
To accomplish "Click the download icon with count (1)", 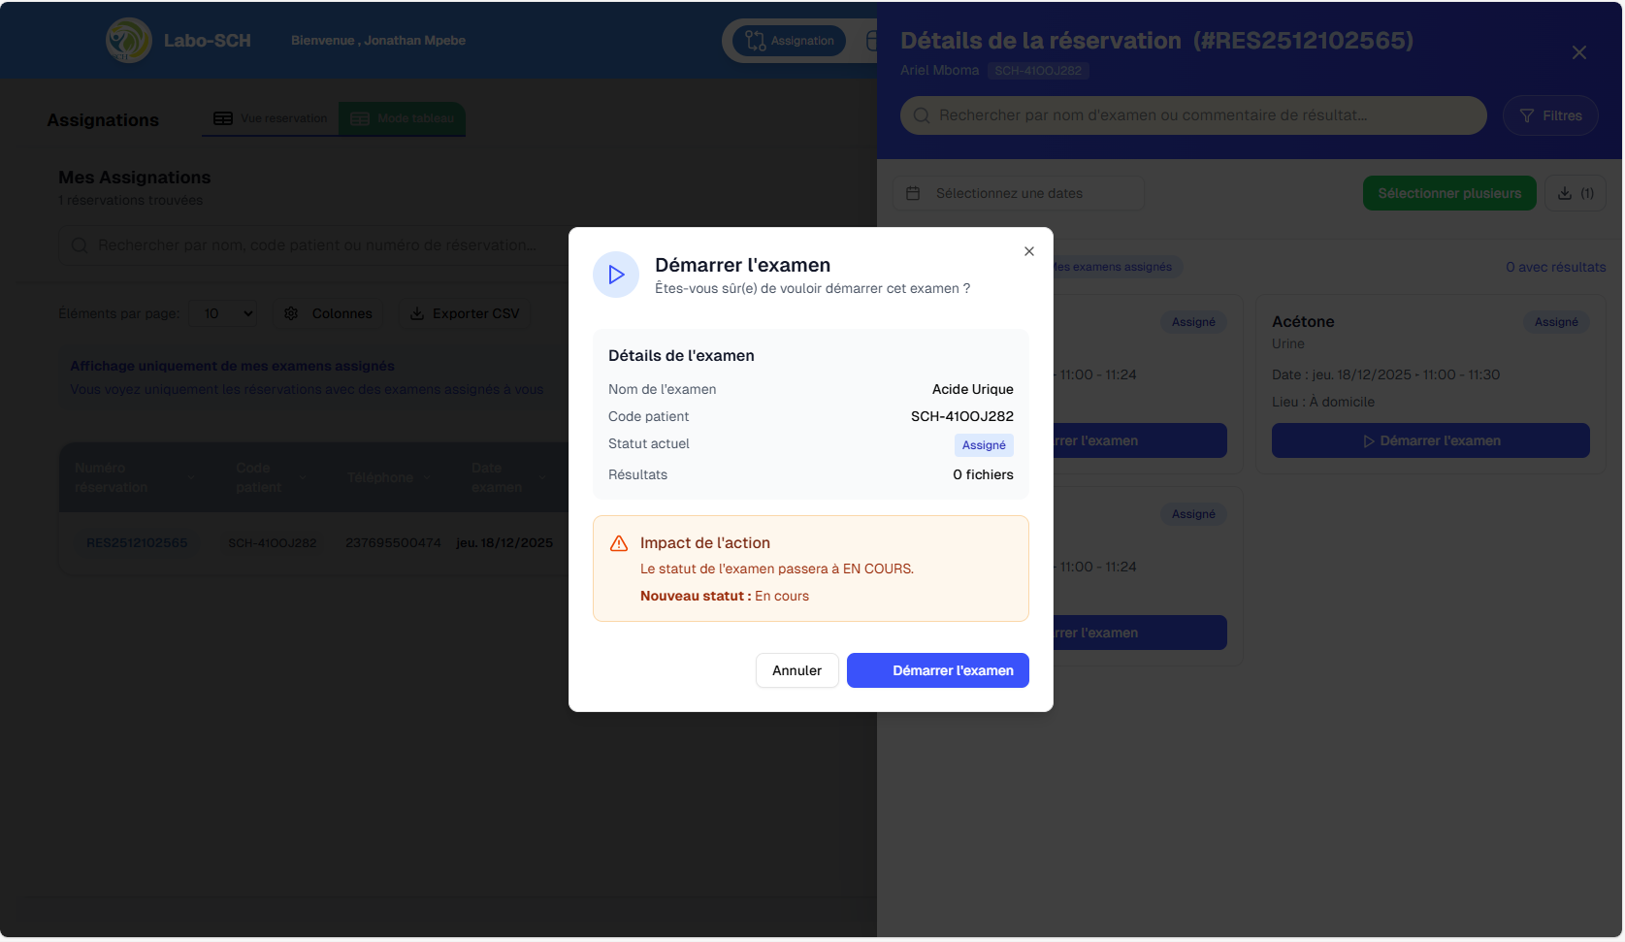I will (x=1575, y=193).
